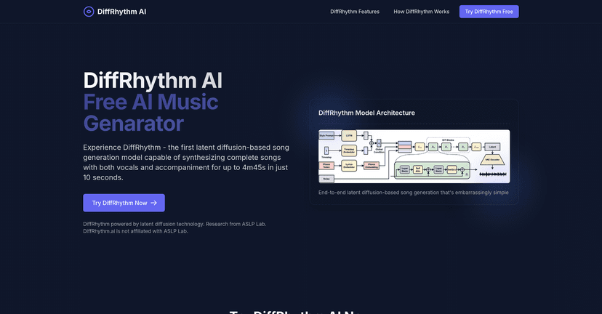Click the DiffRhythm AI brand name in header

121,12
